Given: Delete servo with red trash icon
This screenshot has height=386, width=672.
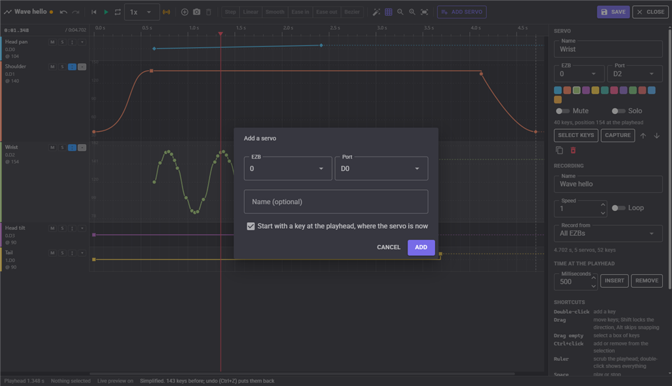Looking at the screenshot, I should point(573,150).
